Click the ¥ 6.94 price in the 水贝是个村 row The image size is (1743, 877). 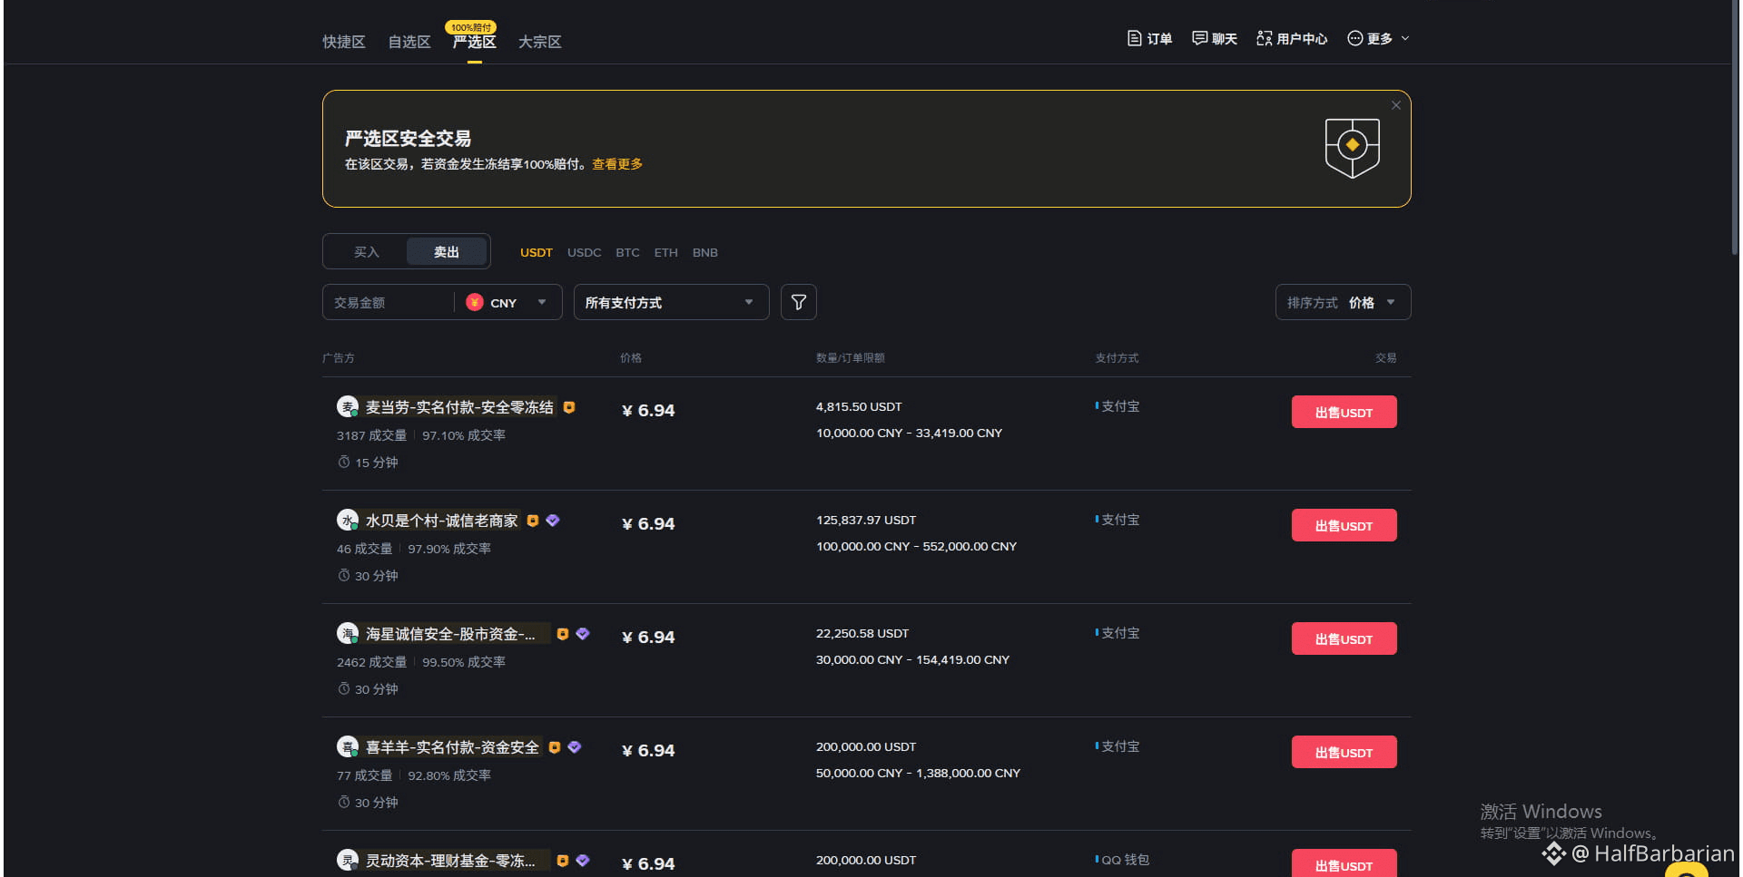[648, 523]
